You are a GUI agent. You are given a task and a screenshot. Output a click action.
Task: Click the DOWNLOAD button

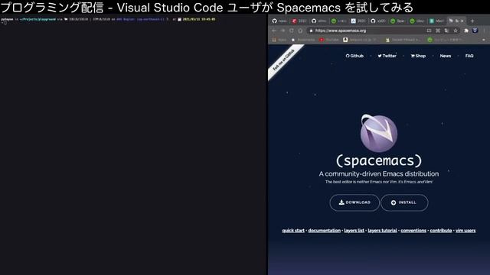click(x=354, y=202)
